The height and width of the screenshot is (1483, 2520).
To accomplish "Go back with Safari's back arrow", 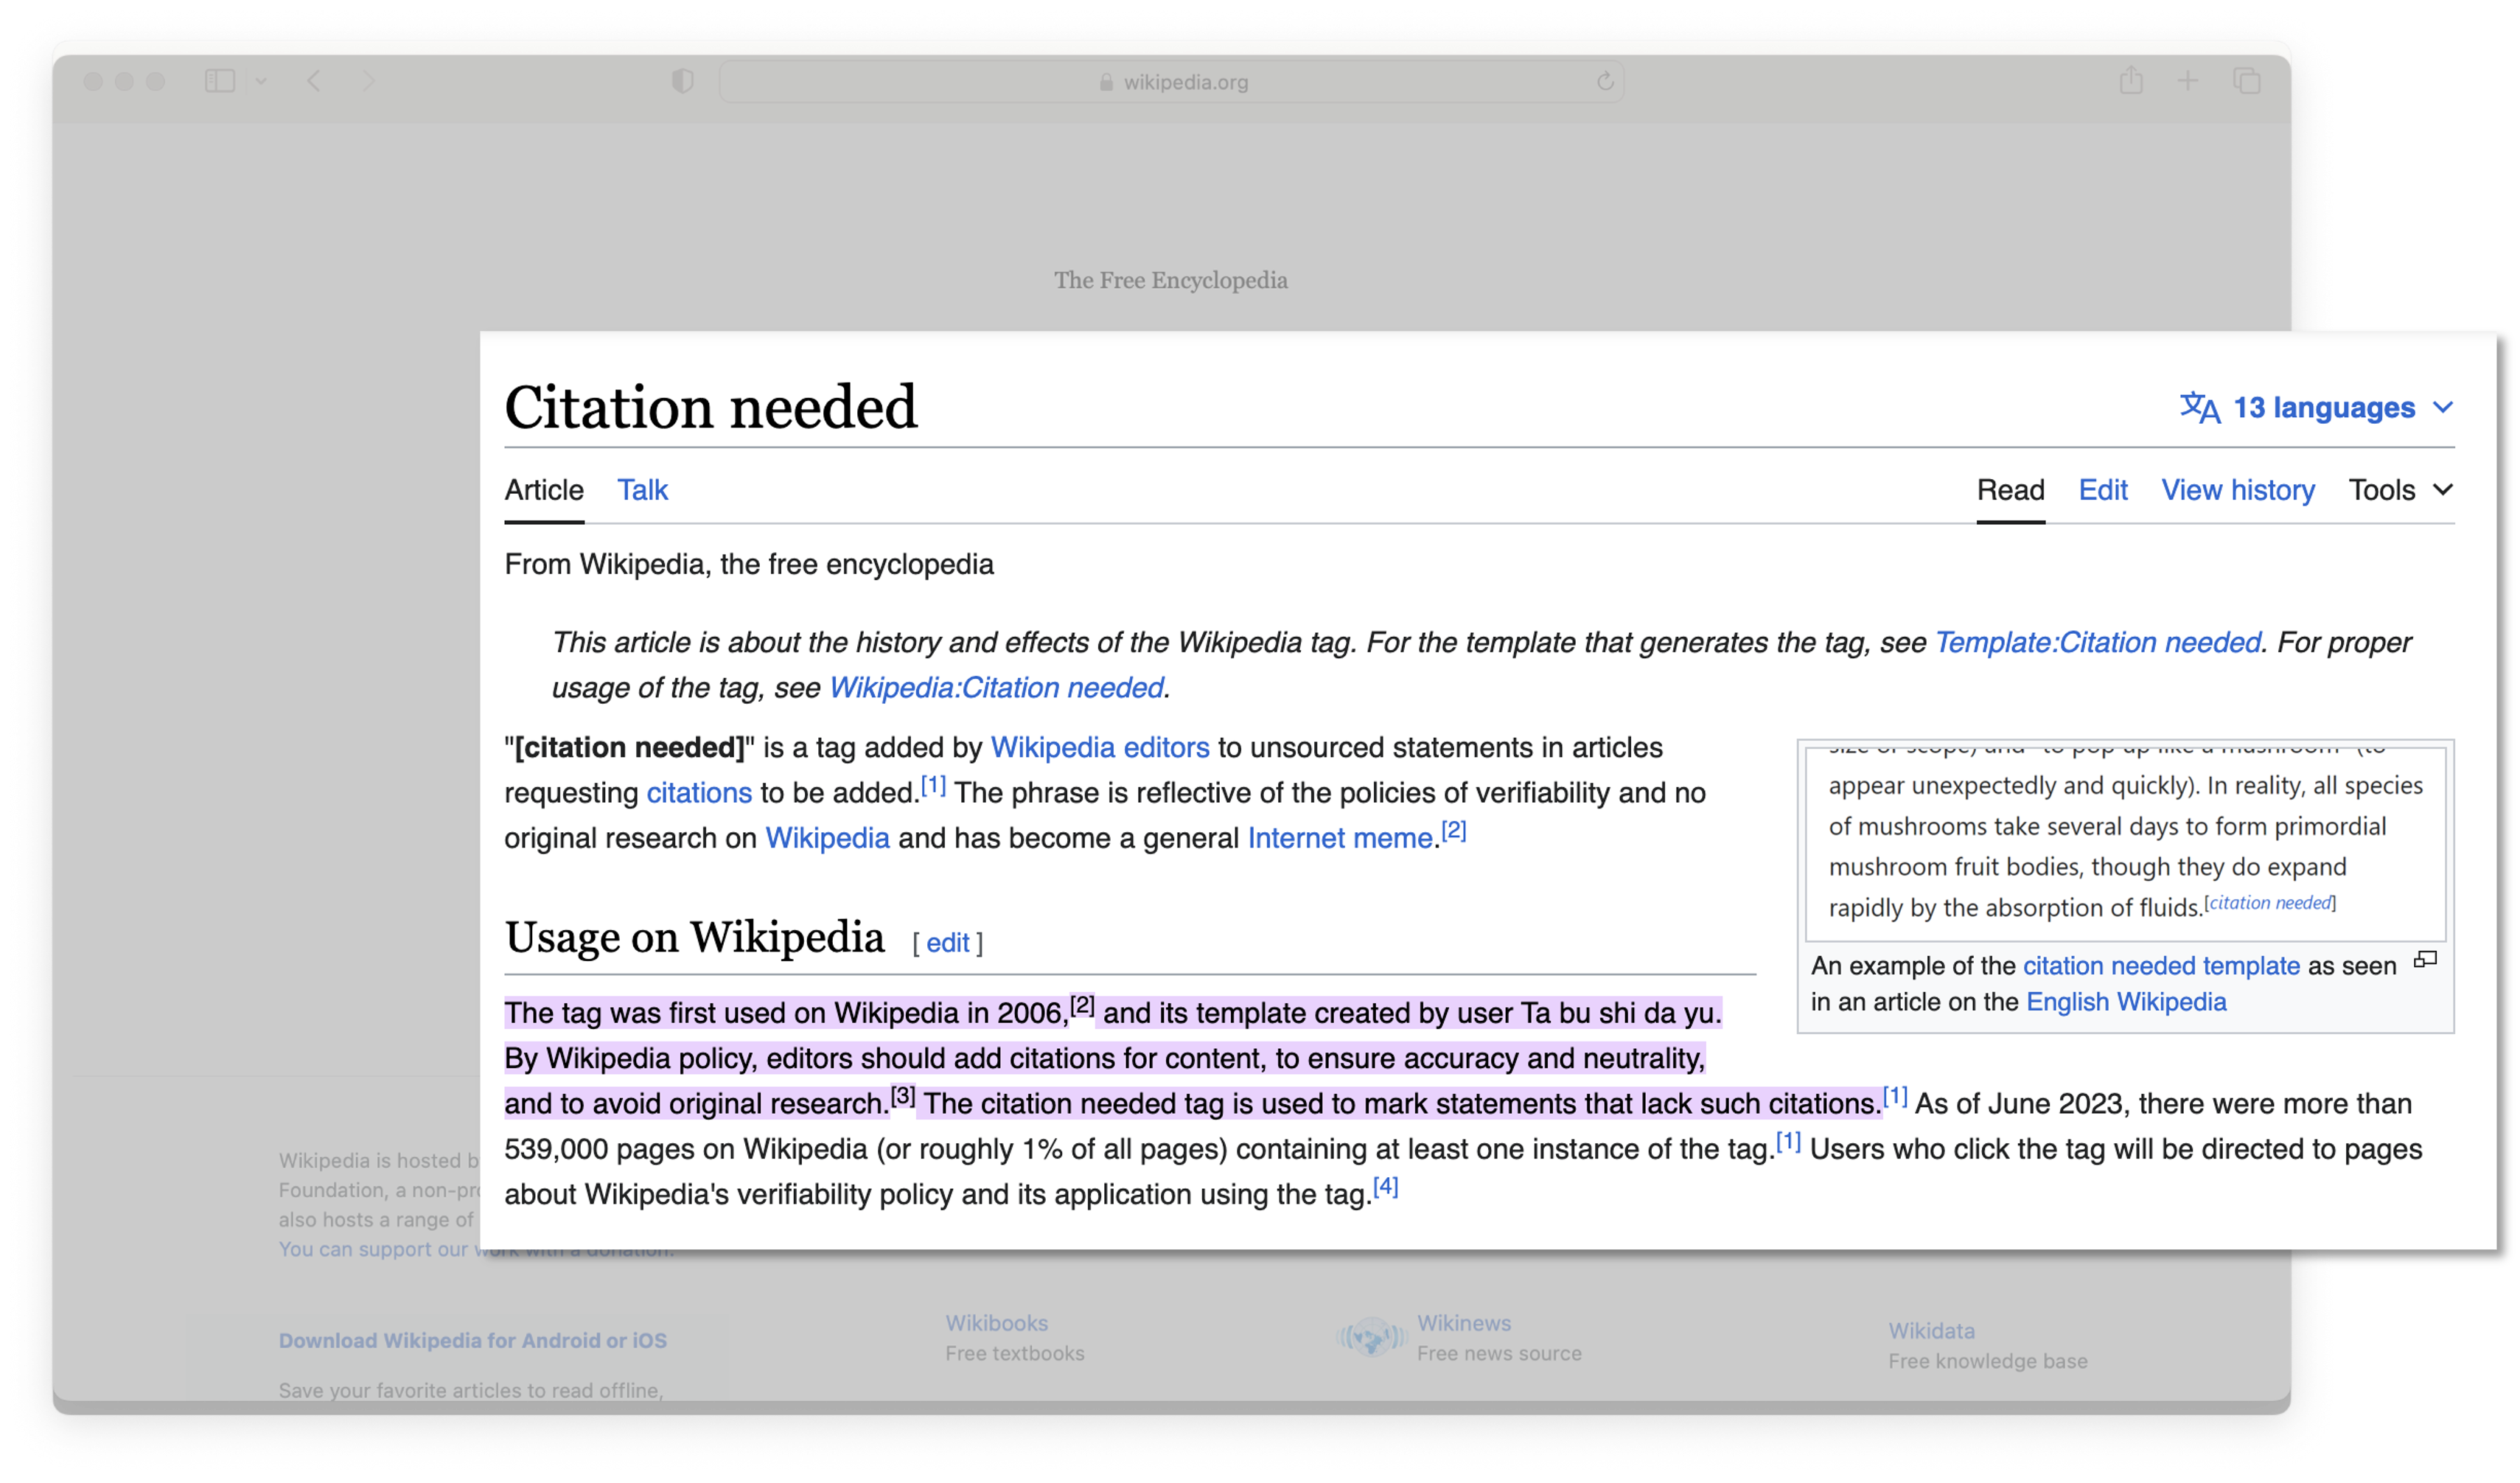I will click(x=314, y=81).
